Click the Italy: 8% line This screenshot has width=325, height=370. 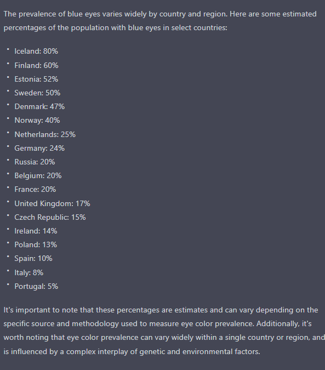29,273
